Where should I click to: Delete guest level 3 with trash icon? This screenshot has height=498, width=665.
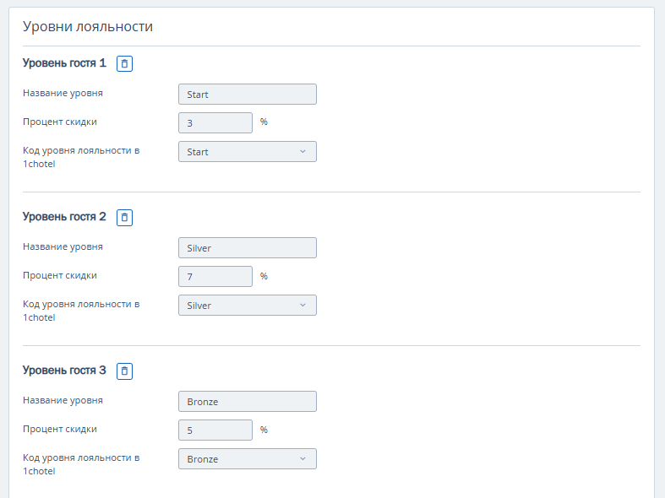(x=125, y=371)
